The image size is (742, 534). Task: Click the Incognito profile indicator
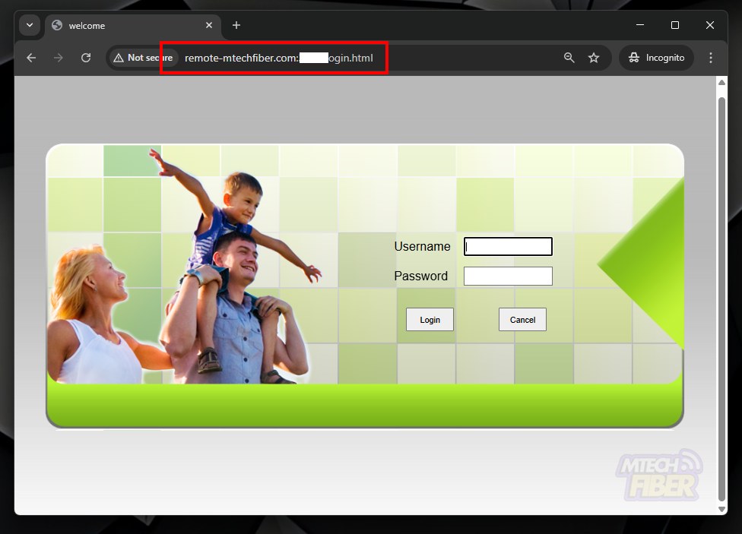[x=657, y=58]
